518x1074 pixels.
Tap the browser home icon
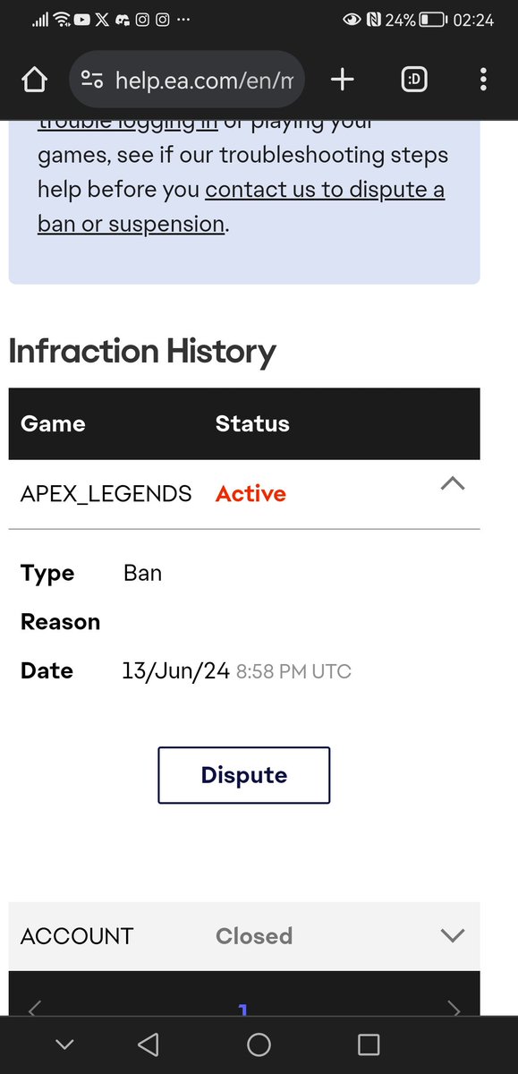point(34,81)
